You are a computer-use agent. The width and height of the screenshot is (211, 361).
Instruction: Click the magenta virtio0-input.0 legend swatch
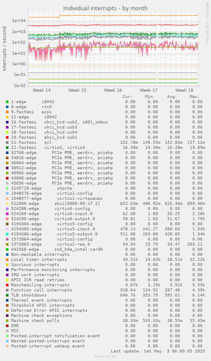pos(7,214)
